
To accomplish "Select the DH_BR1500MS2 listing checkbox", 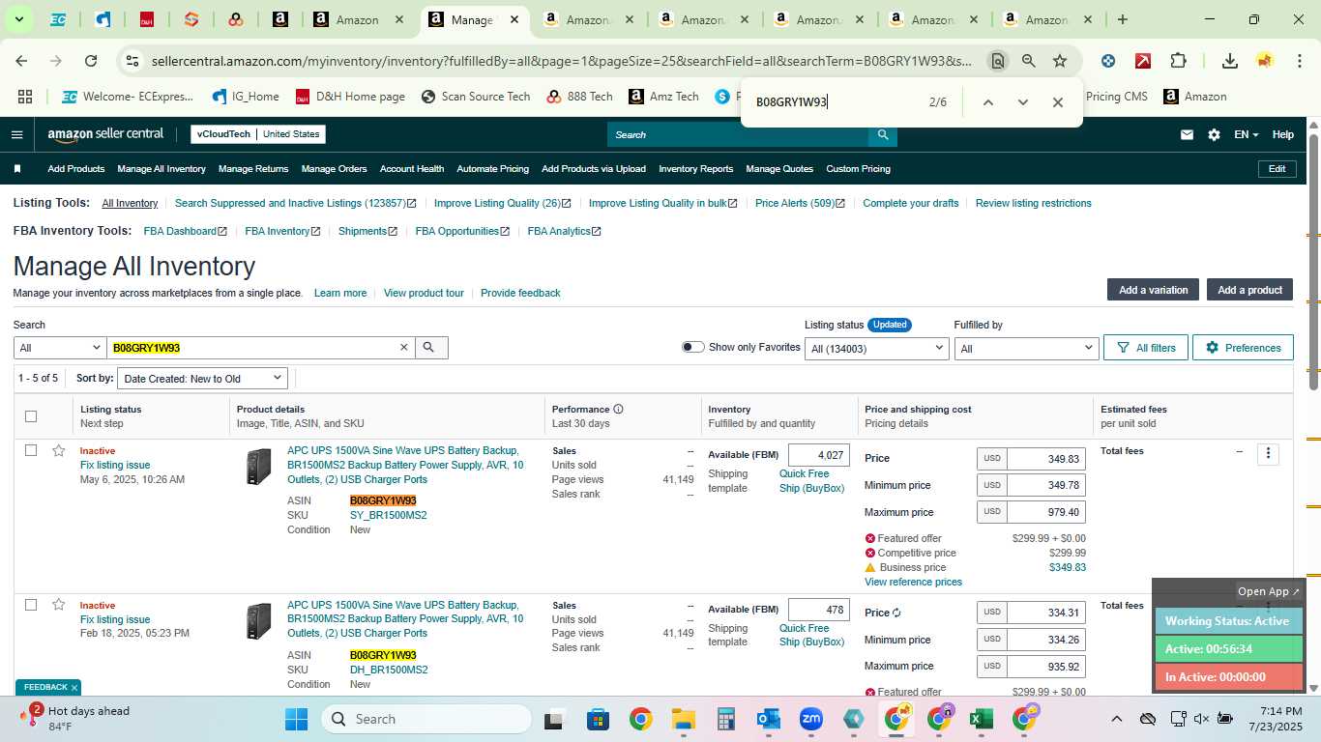I will 31,605.
